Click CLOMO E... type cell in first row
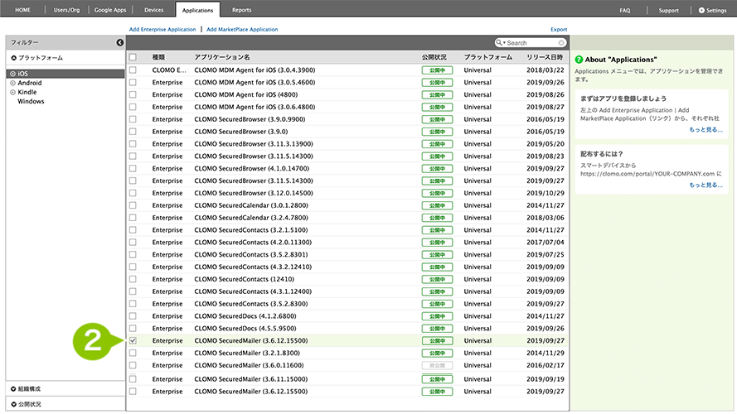 [169, 70]
